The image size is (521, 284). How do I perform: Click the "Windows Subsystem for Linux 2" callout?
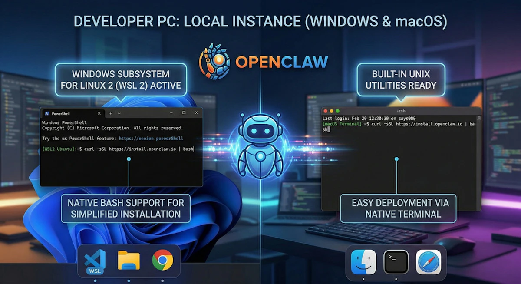tap(121, 80)
